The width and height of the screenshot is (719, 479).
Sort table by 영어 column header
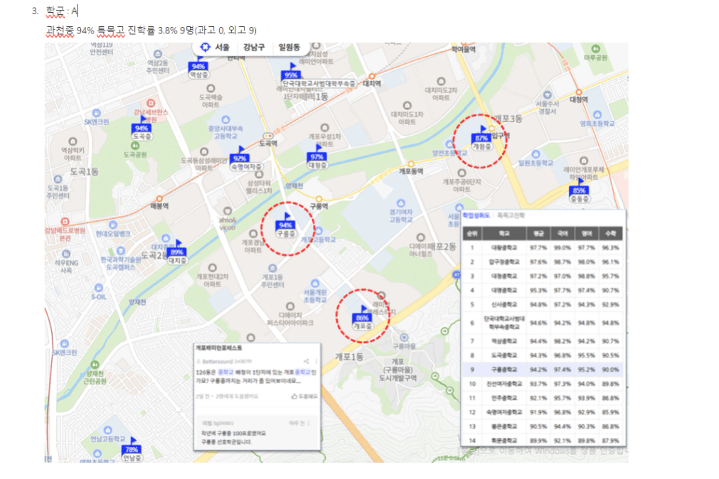(586, 234)
